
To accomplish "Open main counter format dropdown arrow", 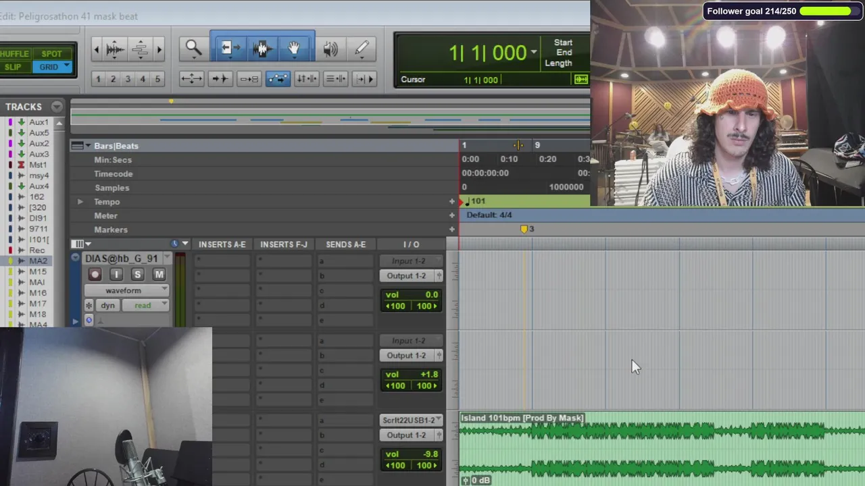I will tap(534, 52).
